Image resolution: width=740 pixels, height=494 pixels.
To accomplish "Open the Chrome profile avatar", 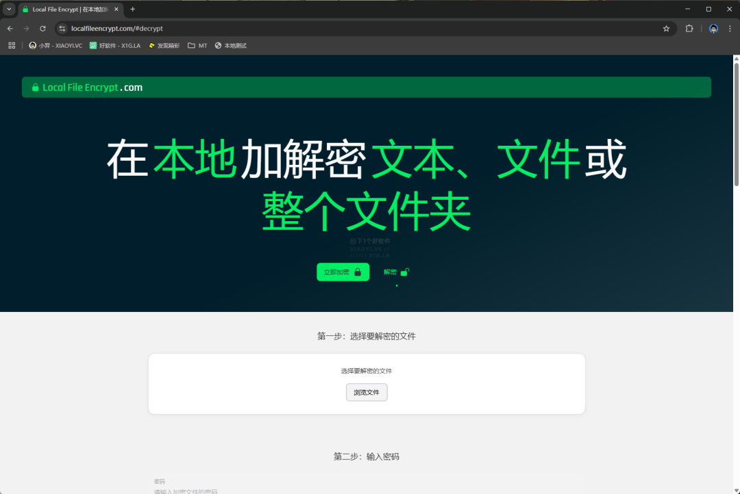I will (713, 28).
